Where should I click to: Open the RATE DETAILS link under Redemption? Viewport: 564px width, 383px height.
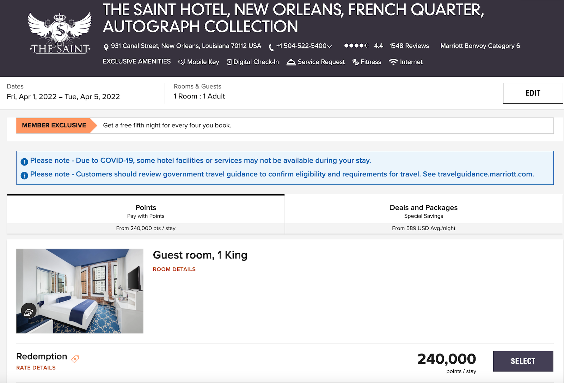tap(36, 367)
